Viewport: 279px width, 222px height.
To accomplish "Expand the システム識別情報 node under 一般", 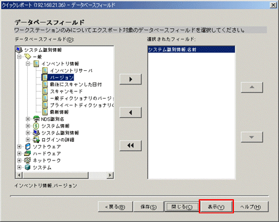I will coord(28,133).
